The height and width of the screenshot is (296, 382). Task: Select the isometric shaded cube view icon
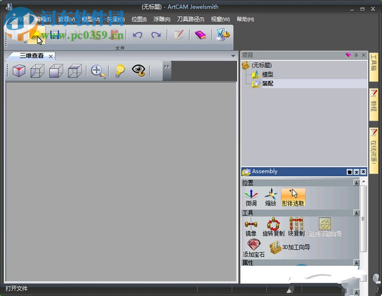(x=19, y=71)
